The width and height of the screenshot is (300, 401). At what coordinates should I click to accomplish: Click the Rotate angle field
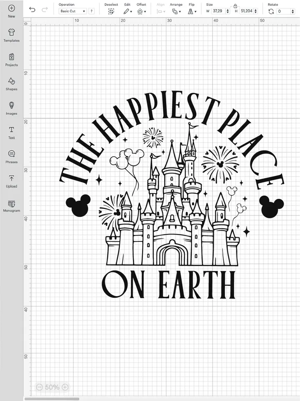(x=283, y=11)
